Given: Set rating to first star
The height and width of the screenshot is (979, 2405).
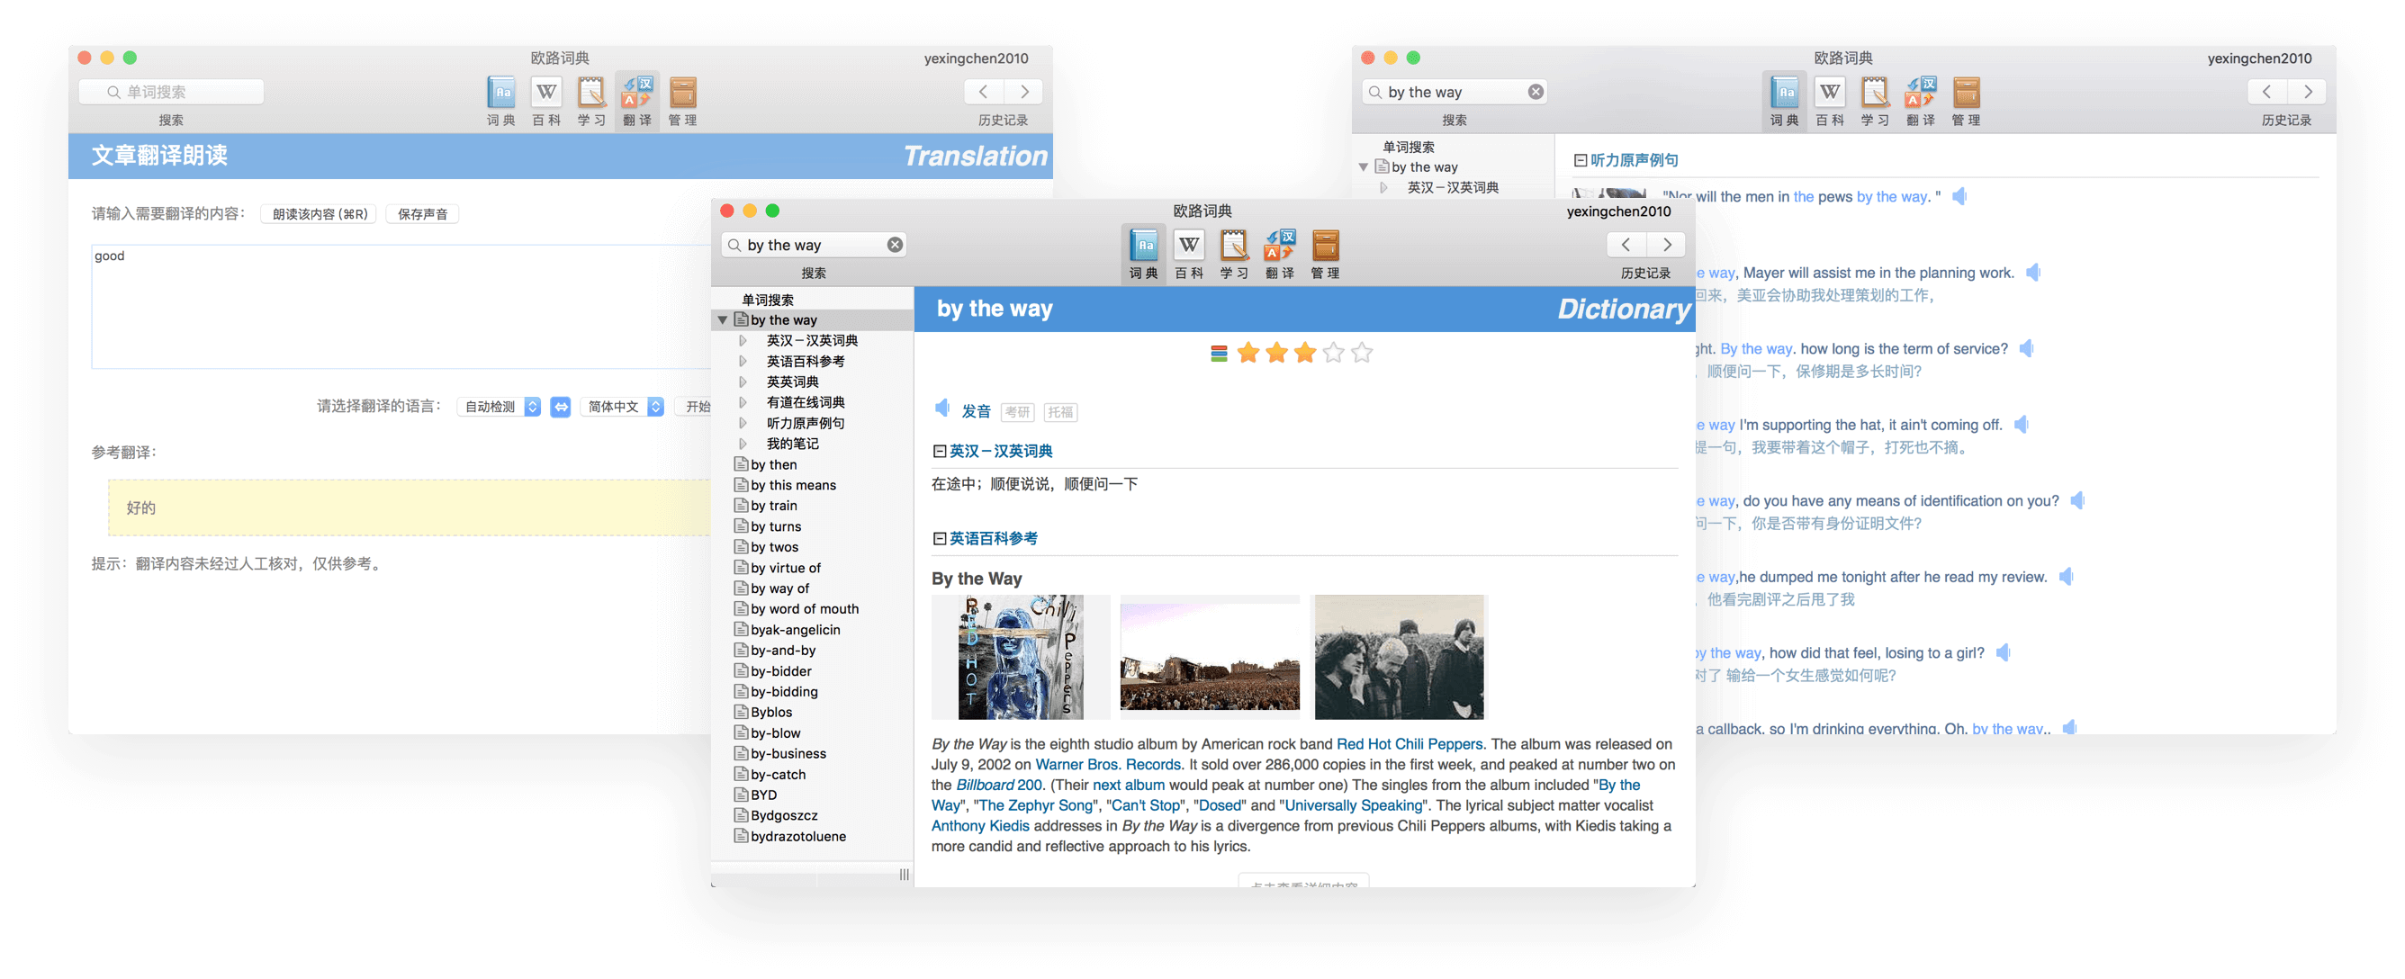Looking at the screenshot, I should (1248, 354).
